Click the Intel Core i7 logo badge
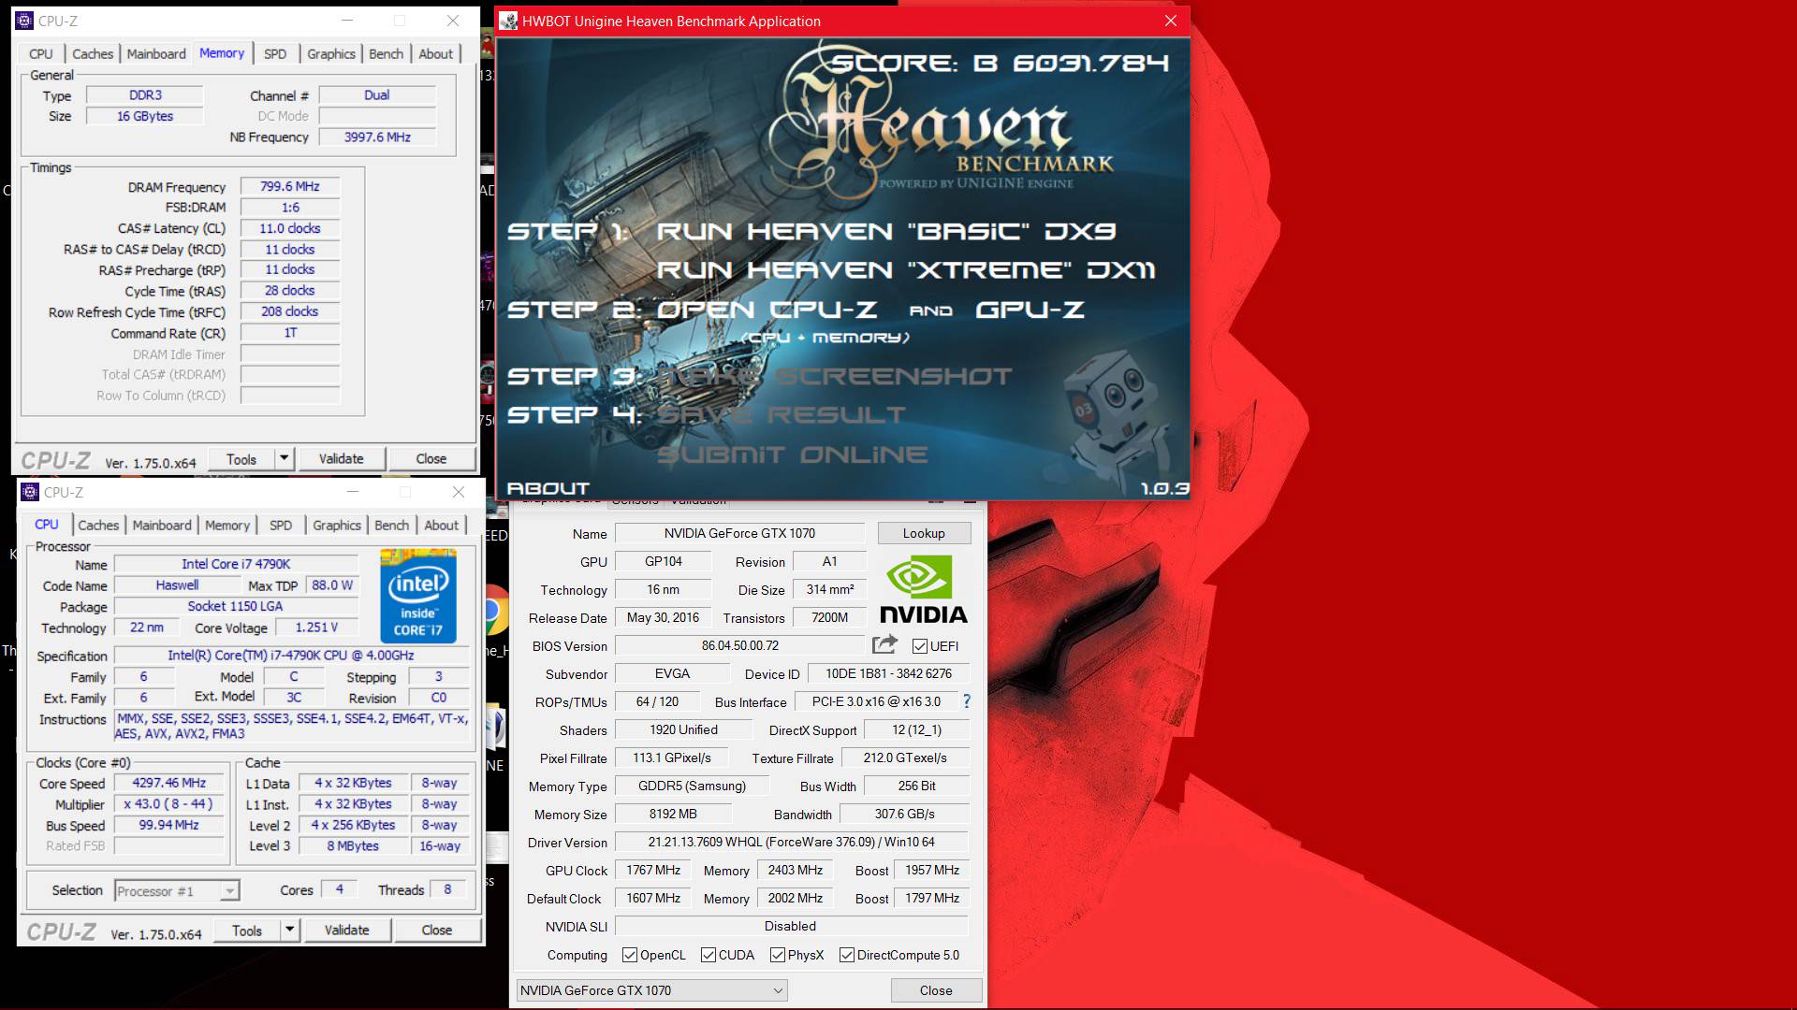 pos(418,599)
